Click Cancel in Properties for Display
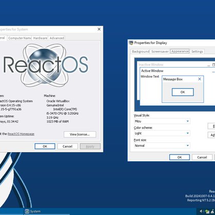The height and width of the screenshot is (215, 215). point(202,157)
